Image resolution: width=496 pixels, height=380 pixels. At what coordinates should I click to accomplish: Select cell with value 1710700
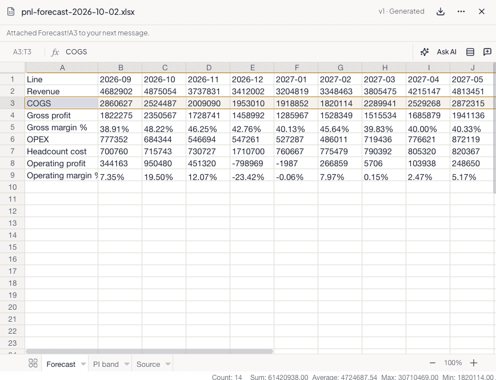[x=252, y=151]
